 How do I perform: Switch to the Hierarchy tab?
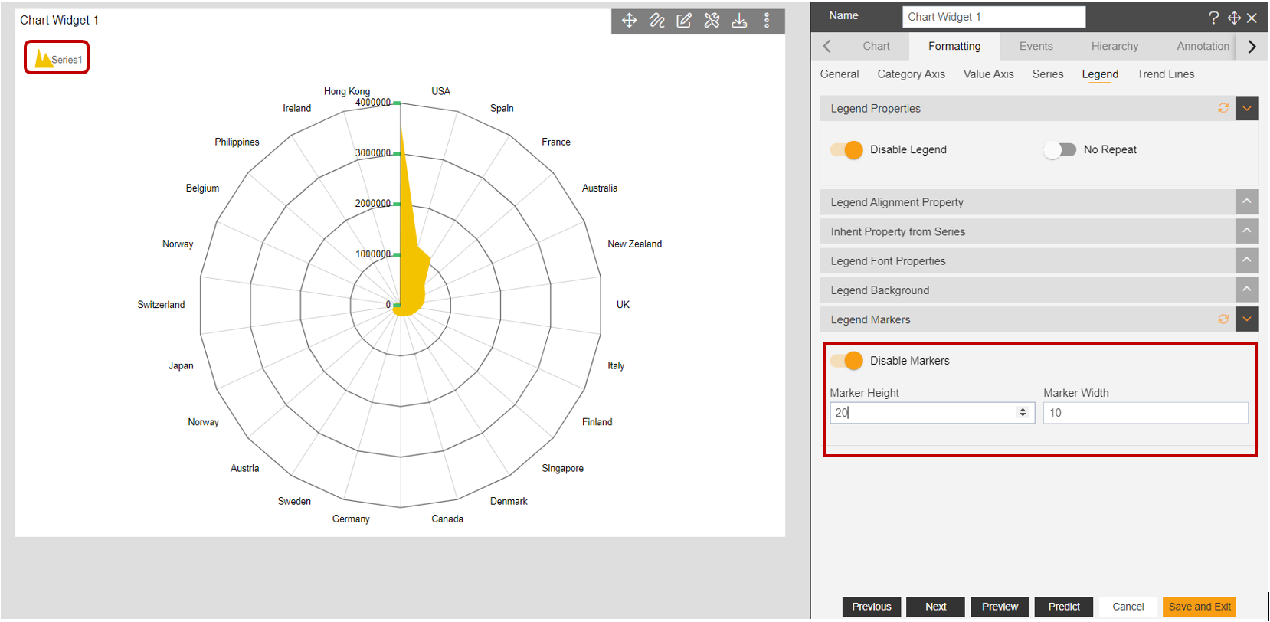1115,46
